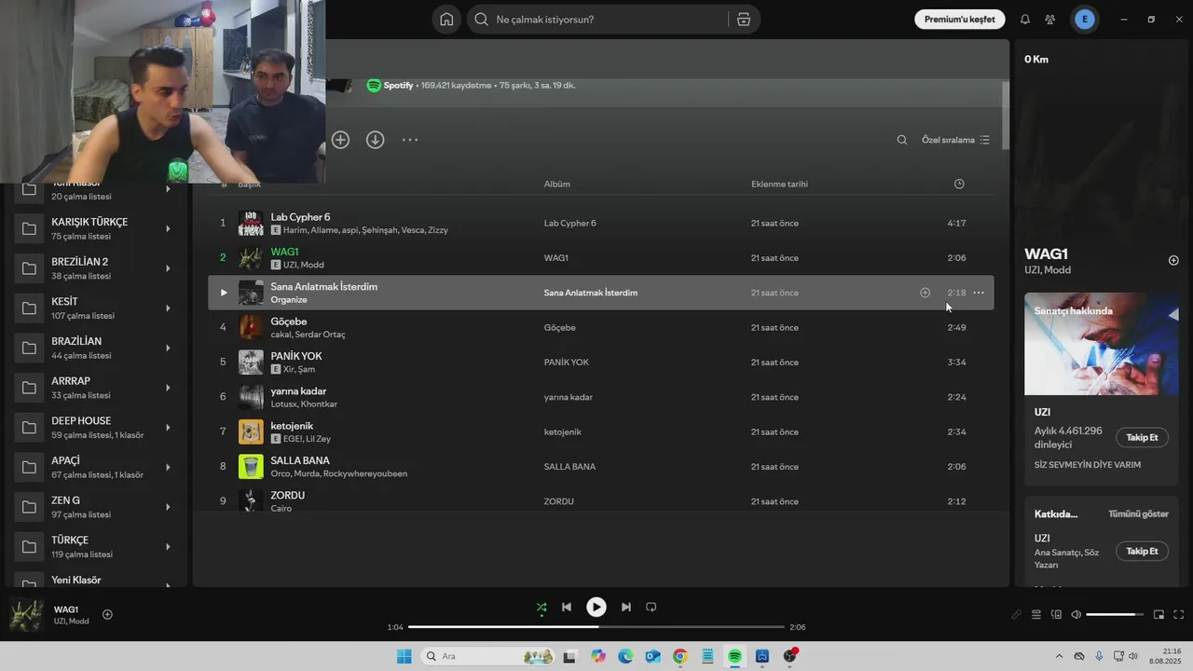
Task: Search within the playlist magnifier icon
Action: [x=901, y=140]
